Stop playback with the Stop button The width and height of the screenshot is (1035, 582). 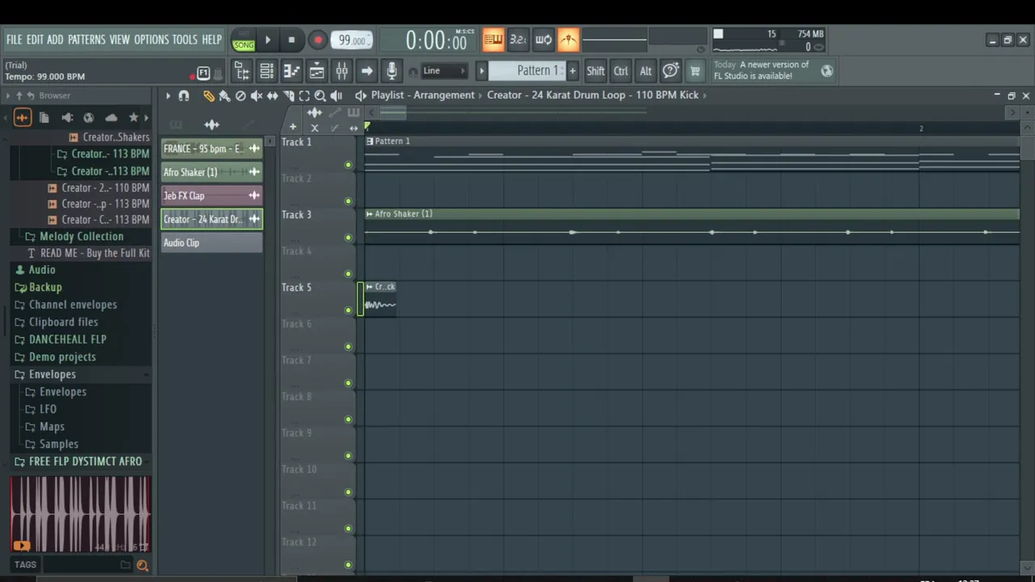point(291,40)
